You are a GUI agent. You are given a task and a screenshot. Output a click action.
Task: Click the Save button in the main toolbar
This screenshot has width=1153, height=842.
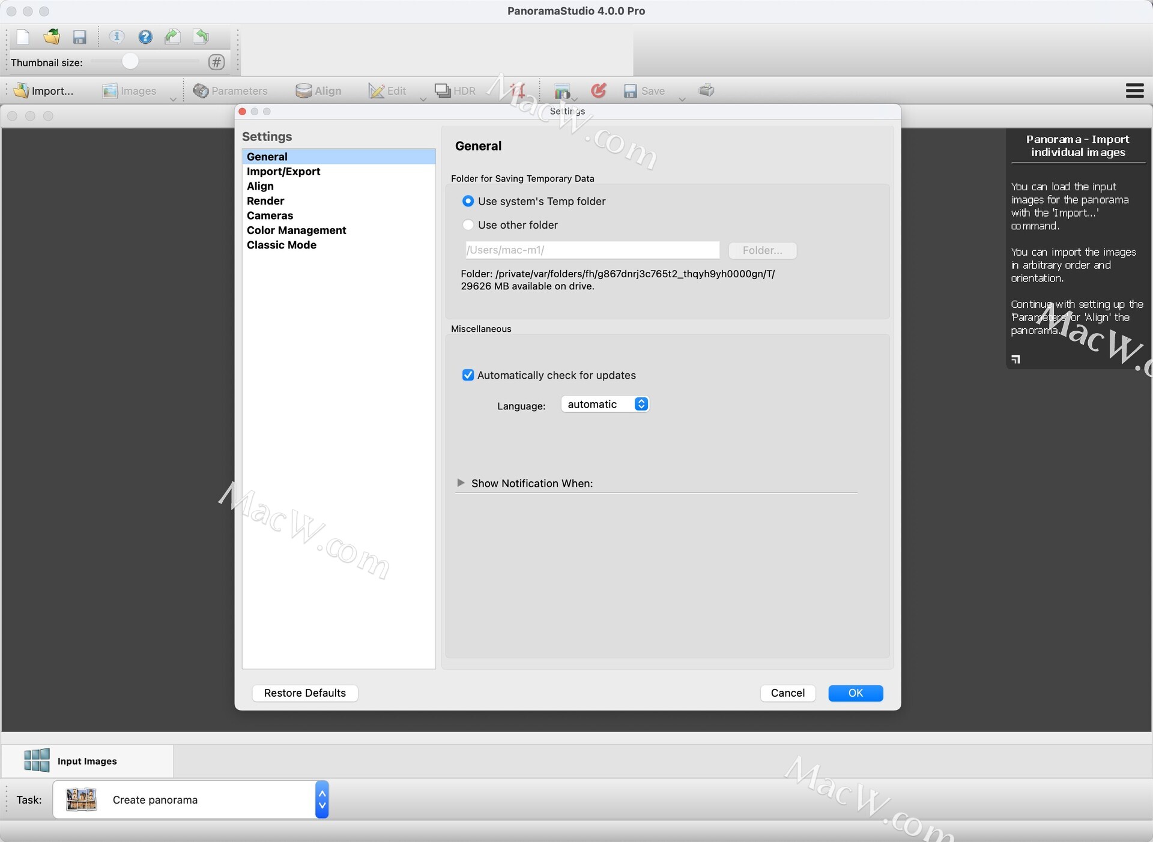644,91
